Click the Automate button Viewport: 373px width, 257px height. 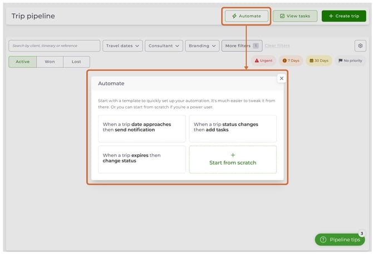pyautogui.click(x=247, y=16)
